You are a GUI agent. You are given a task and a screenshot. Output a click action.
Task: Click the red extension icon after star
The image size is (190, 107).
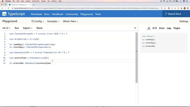click(169, 8)
